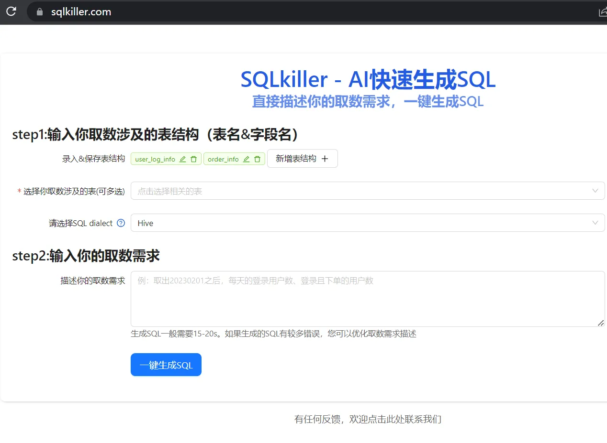Edit the order_info table structure
Screen dimensions: 607x443
pos(247,159)
